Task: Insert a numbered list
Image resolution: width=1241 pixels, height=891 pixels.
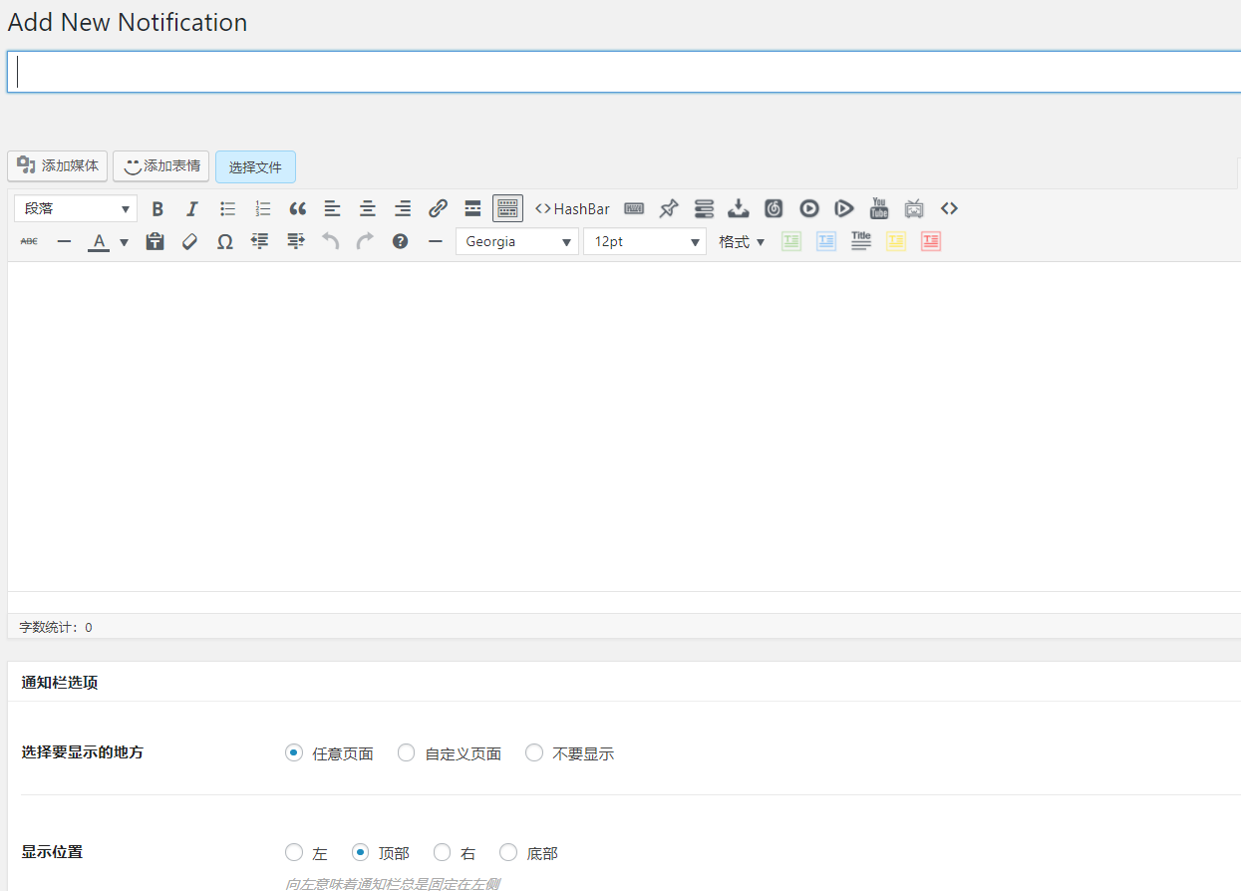Action: (x=263, y=208)
